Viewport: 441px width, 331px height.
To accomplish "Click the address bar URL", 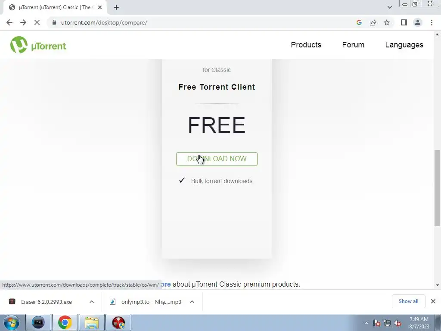I will pyautogui.click(x=104, y=22).
